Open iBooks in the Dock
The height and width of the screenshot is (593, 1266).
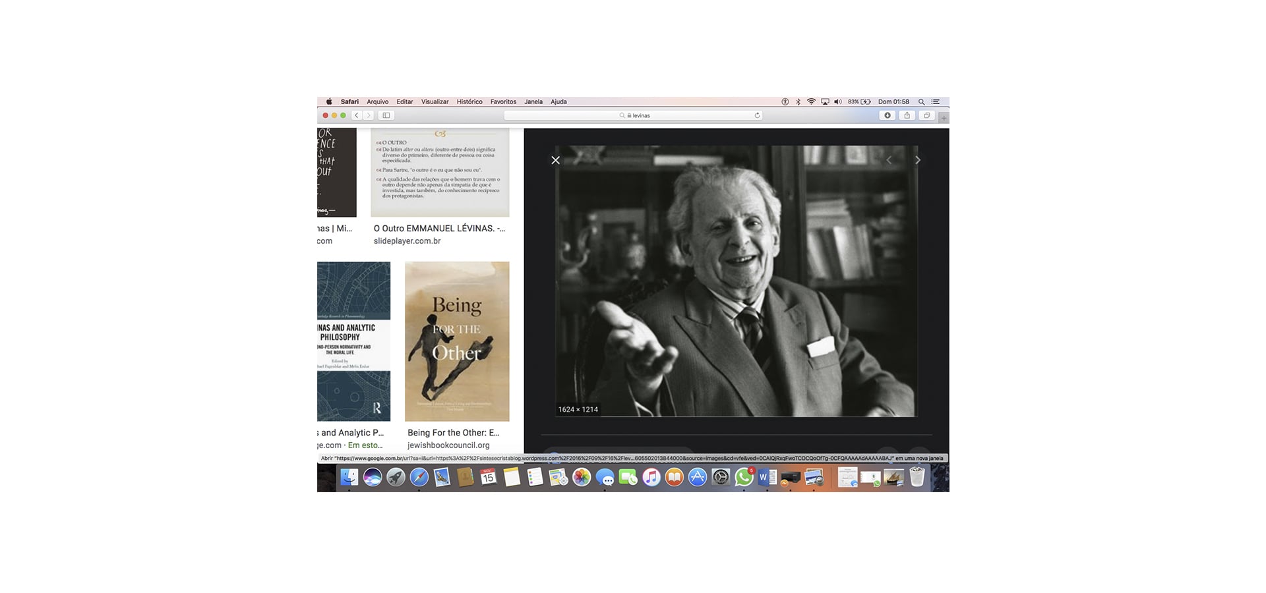coord(674,477)
